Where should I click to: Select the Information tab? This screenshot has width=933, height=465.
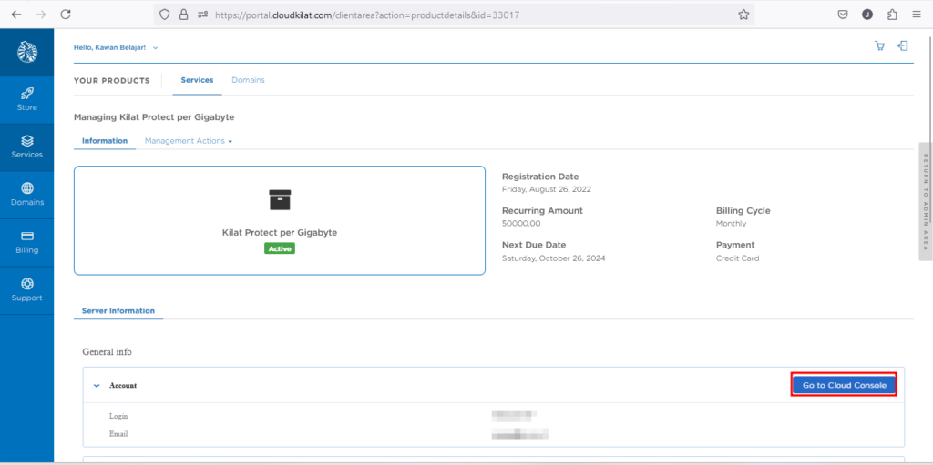pos(105,141)
